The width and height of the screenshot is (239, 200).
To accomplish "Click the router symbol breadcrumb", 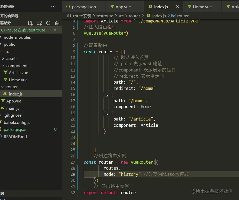I will point(183,16).
